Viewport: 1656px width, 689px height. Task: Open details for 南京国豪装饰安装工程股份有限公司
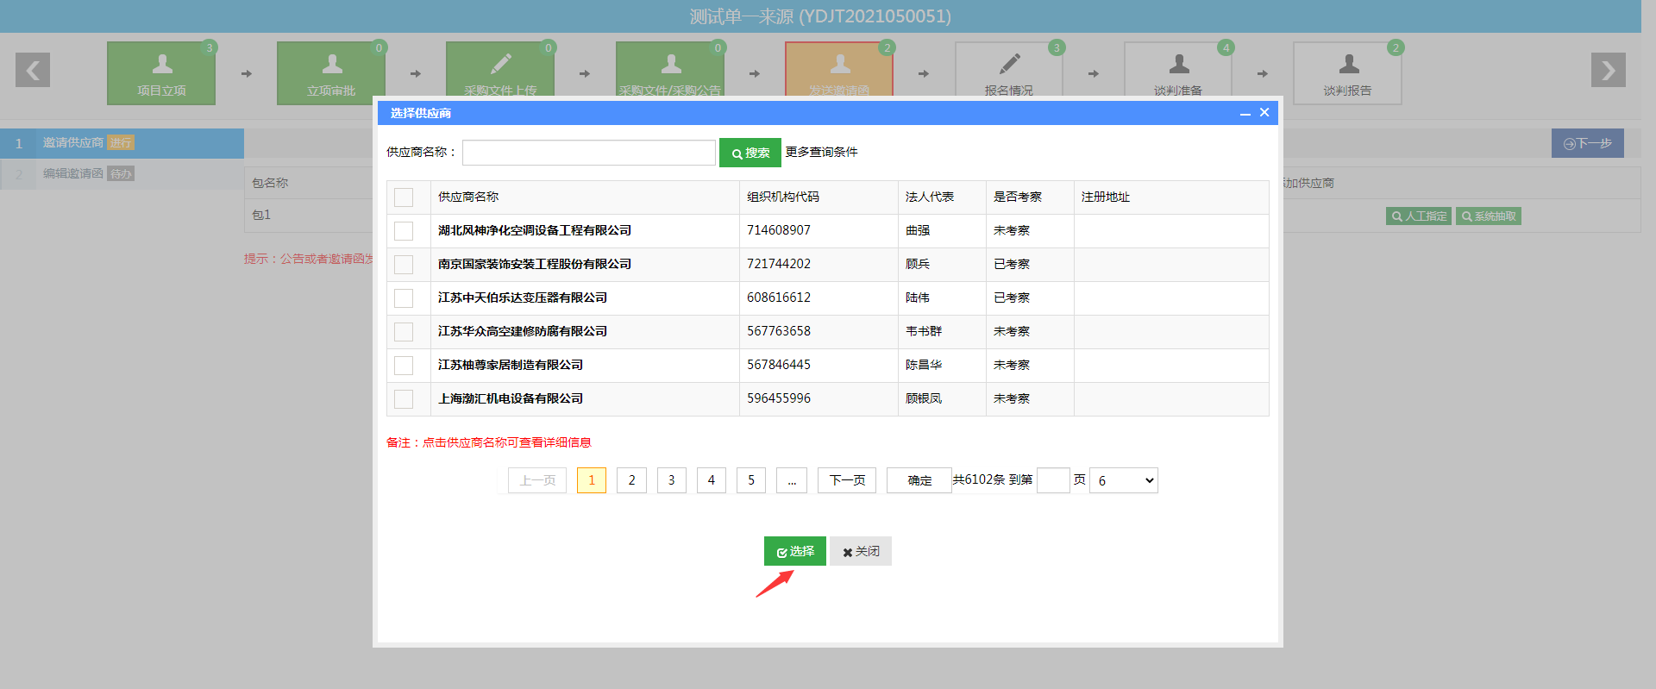(535, 264)
